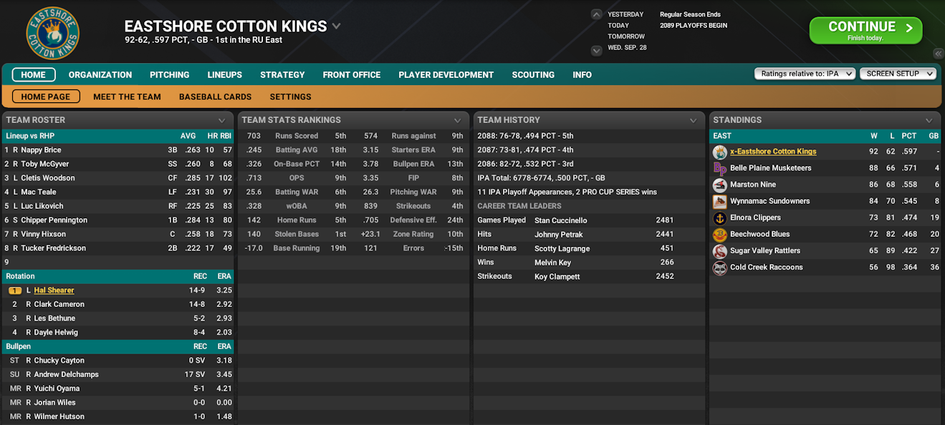This screenshot has width=945, height=425.
Task: Click Koy Clampett strikeouts leader
Action: [x=557, y=276]
